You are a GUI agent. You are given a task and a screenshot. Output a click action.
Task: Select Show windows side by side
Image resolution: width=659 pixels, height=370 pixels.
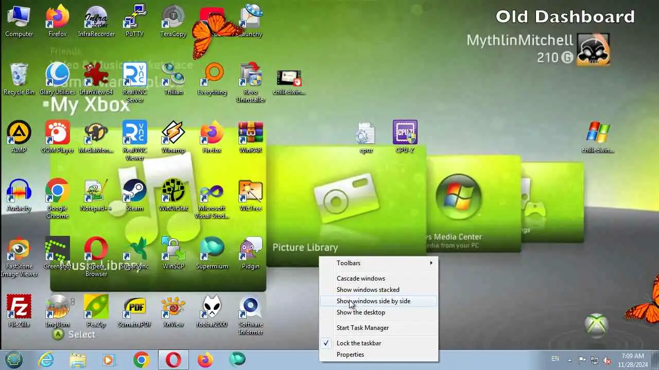coord(379,301)
